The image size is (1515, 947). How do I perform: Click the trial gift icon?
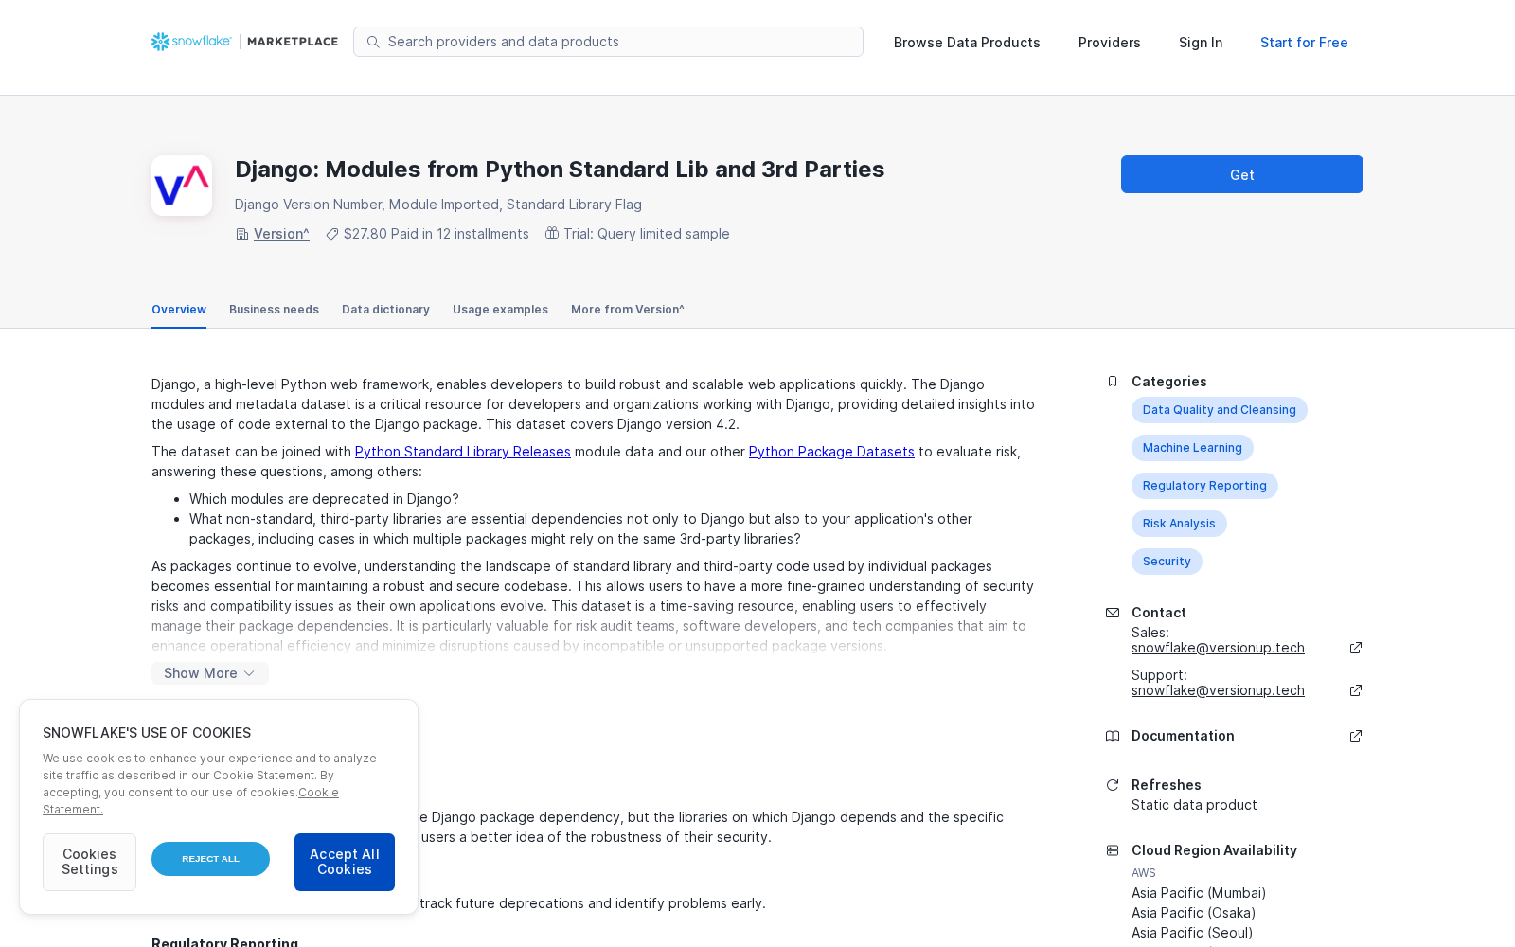point(552,233)
